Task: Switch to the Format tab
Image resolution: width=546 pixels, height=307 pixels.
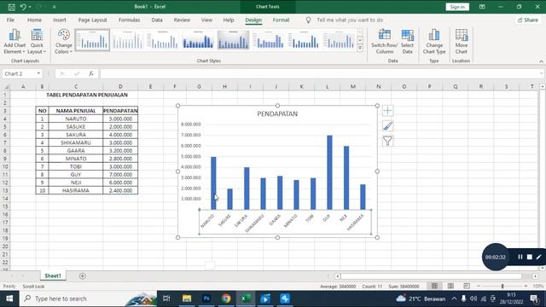Action: (x=281, y=20)
